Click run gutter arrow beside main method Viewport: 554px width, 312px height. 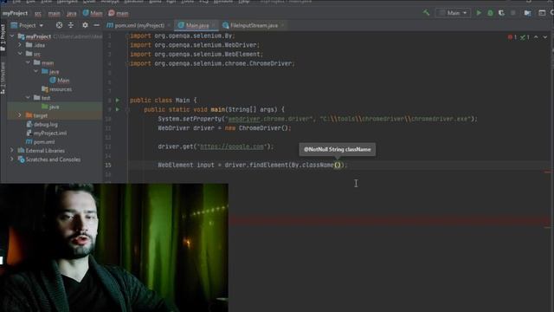(118, 109)
